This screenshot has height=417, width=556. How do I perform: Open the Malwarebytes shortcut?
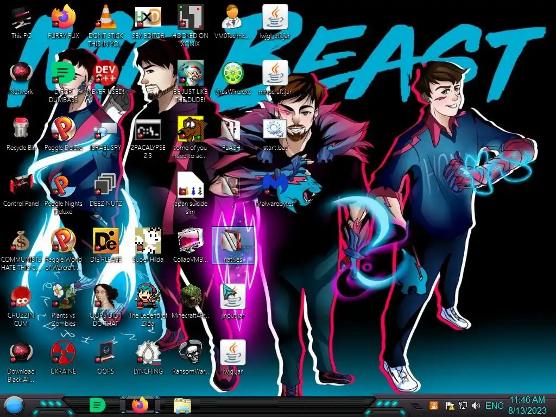pos(275,191)
